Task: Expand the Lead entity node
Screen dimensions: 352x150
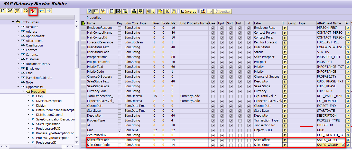Action: coord(18,73)
